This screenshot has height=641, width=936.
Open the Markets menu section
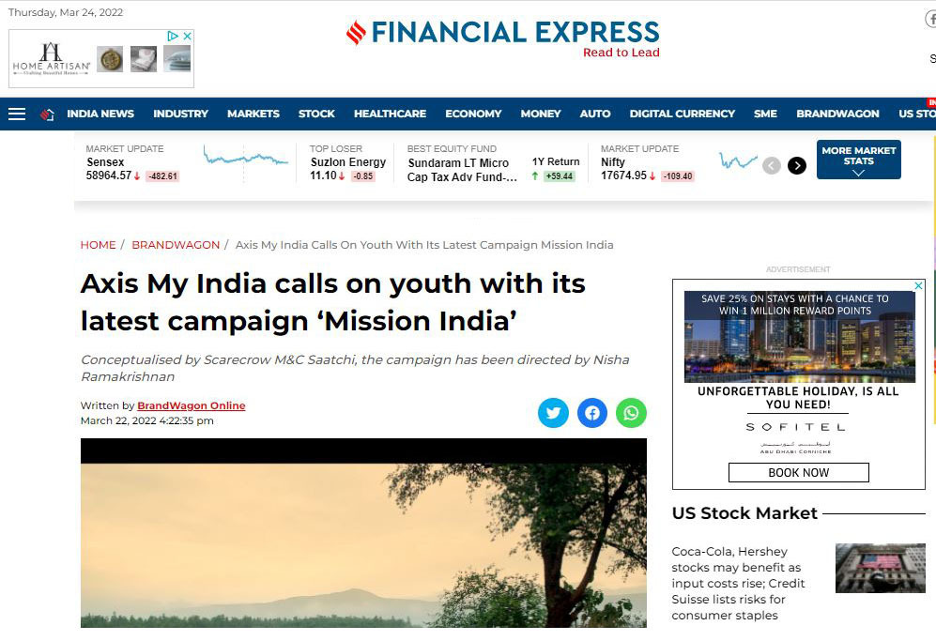click(x=253, y=114)
